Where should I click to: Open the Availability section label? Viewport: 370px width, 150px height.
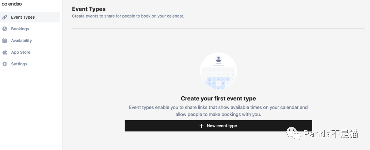22,41
